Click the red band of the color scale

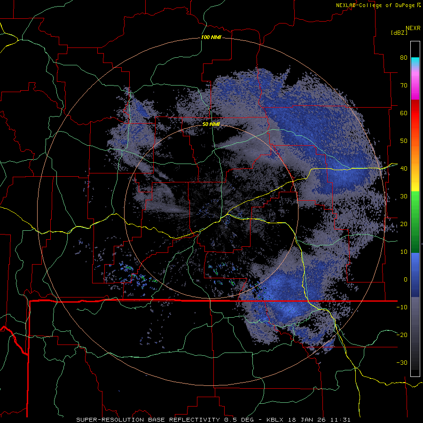[x=415, y=113]
